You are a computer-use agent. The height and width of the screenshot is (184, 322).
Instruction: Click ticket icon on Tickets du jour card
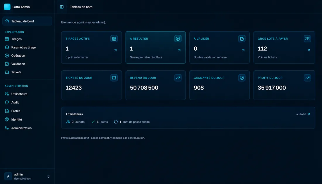[114, 78]
